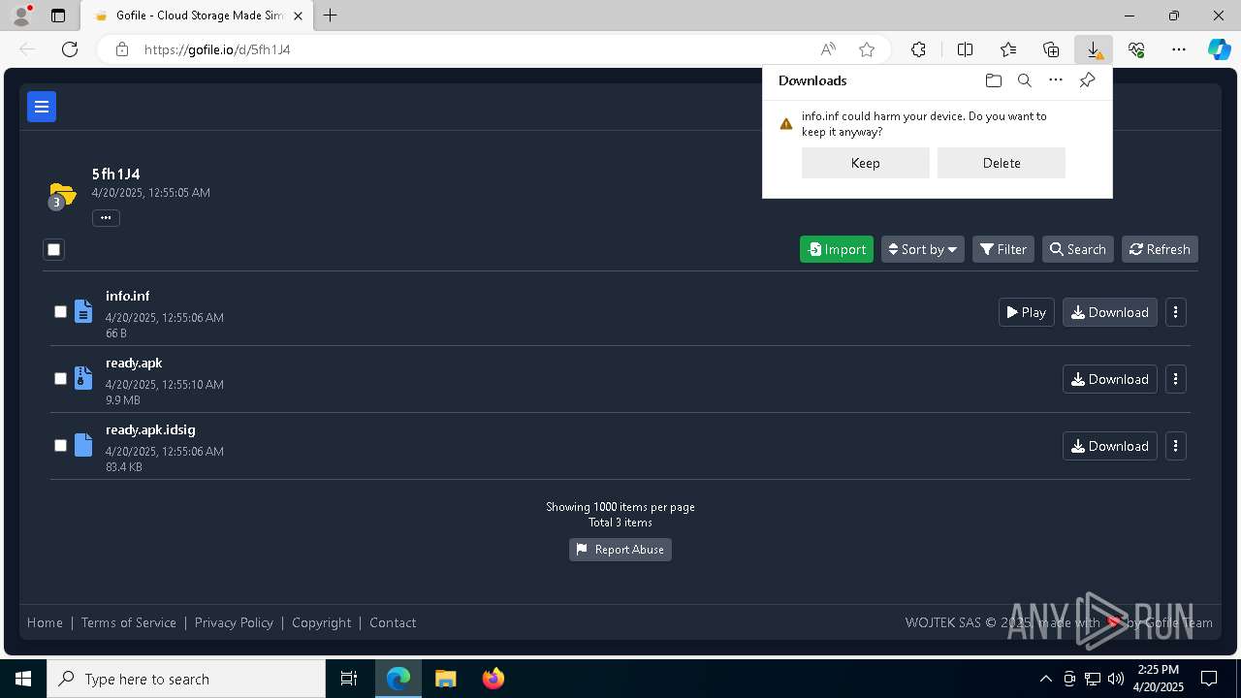Open the profile avatar icon
The image size is (1241, 698).
(x=21, y=16)
